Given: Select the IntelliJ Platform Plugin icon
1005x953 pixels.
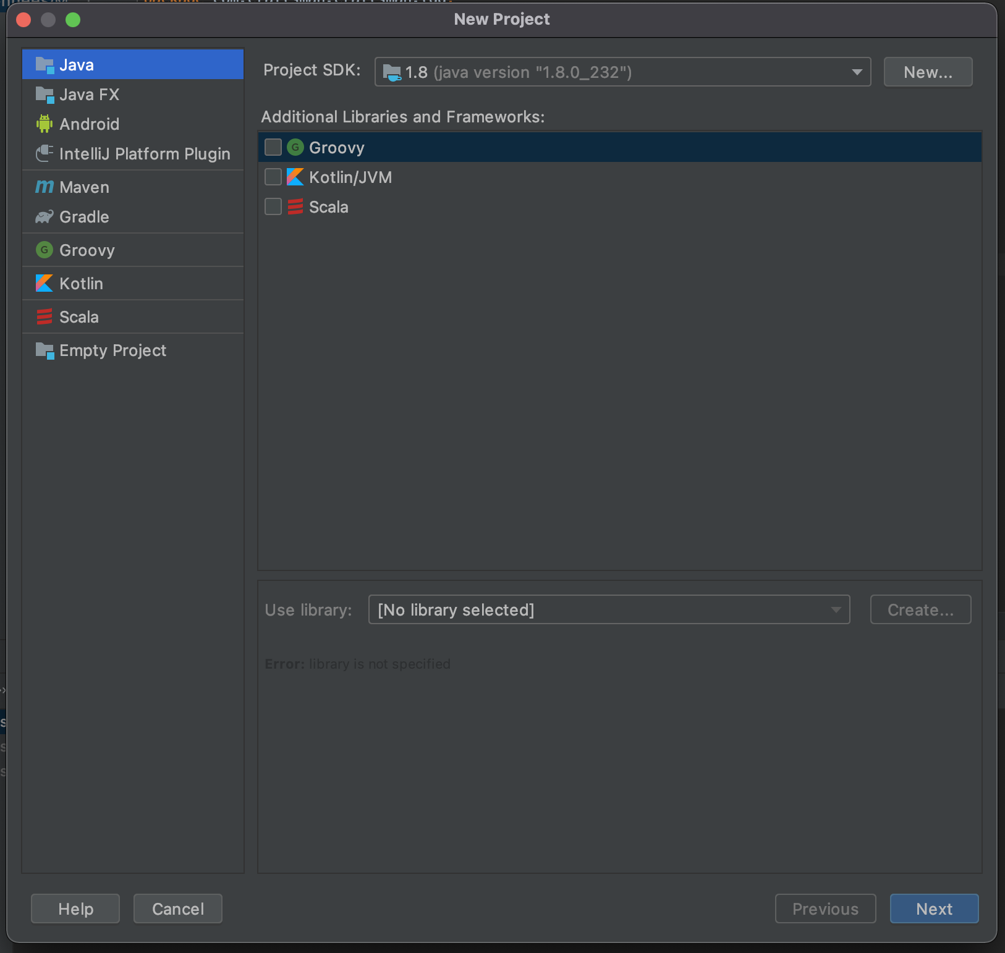Looking at the screenshot, I should click(x=45, y=153).
